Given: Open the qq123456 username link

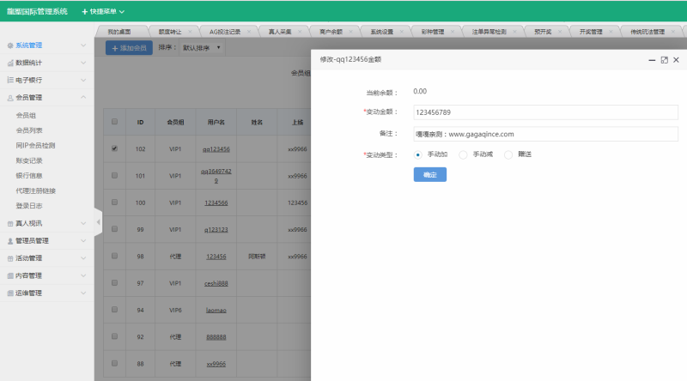Looking at the screenshot, I should 216,149.
